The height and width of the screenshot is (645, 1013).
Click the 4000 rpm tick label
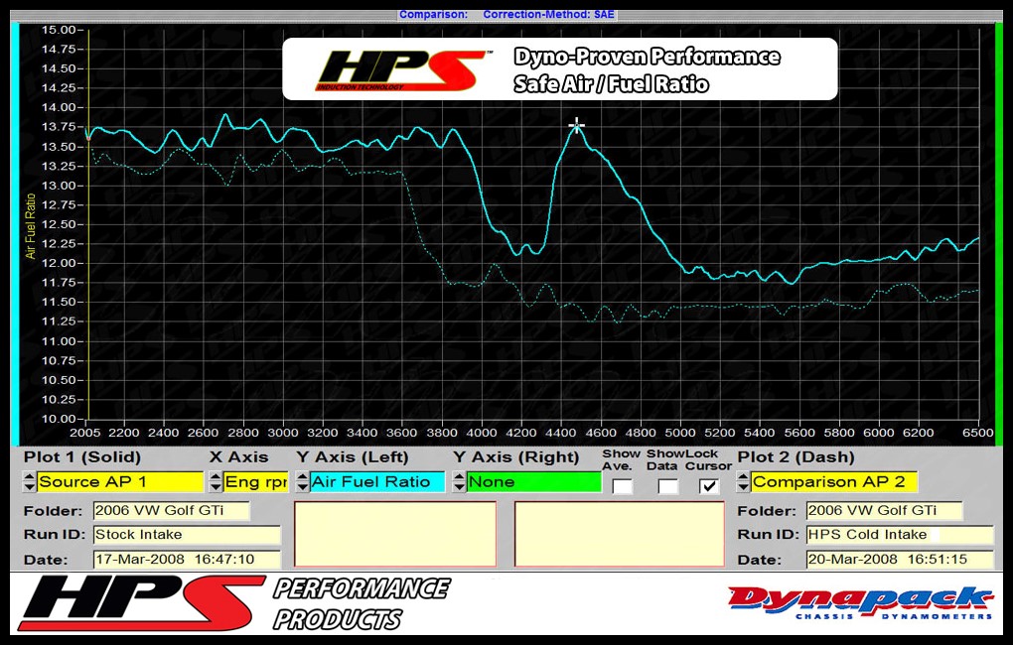(482, 433)
